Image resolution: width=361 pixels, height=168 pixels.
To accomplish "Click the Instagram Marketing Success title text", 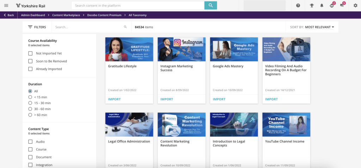I will [x=177, y=68].
